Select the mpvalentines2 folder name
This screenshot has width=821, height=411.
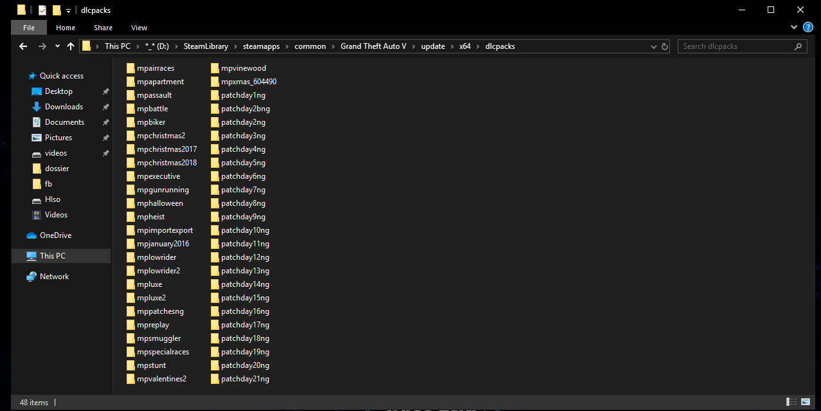tap(161, 379)
